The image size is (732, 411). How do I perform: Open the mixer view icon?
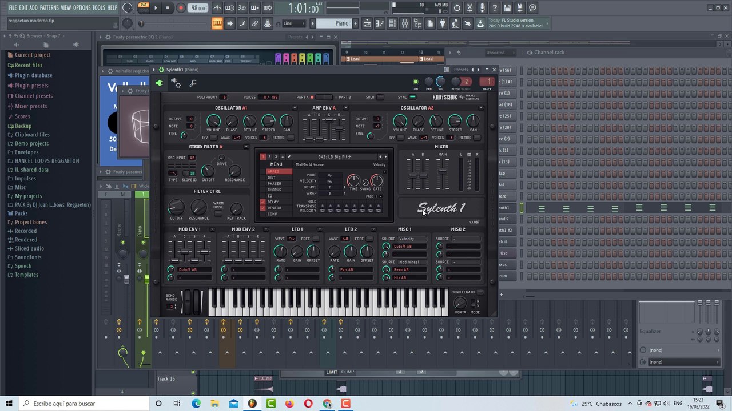point(405,23)
